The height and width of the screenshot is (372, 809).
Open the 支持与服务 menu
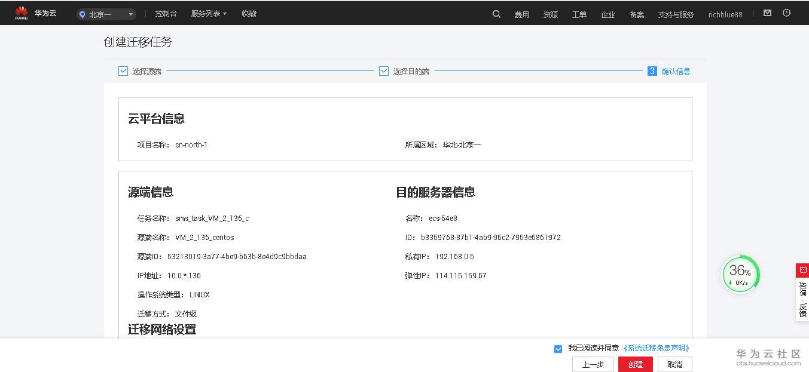click(x=676, y=14)
